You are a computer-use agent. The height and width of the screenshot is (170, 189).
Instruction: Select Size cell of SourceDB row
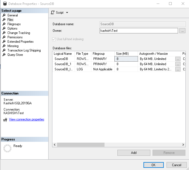click(x=126, y=59)
